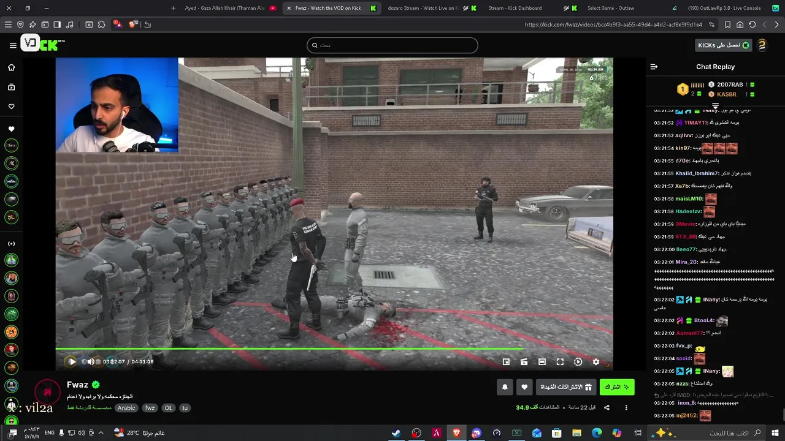This screenshot has height=441, width=785.
Task: Select the fwz tag
Action: [150, 408]
